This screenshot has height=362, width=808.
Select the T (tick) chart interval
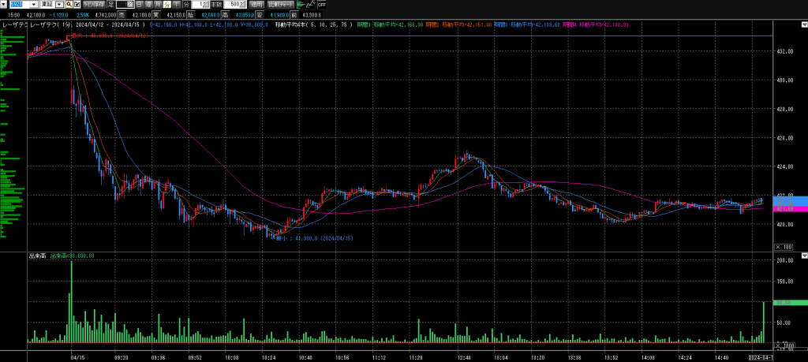coord(176,5)
